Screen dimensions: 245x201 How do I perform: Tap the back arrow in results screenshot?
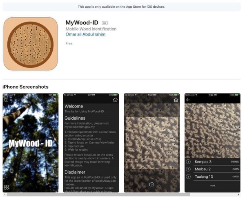coord(188,100)
